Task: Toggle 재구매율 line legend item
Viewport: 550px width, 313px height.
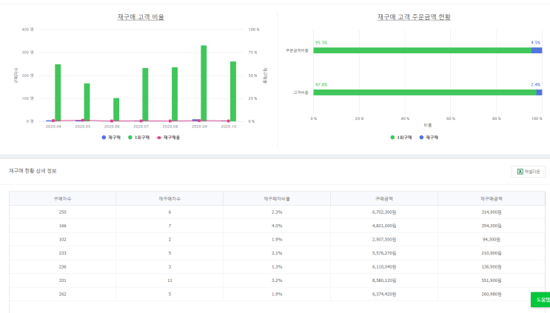Action: pos(168,138)
